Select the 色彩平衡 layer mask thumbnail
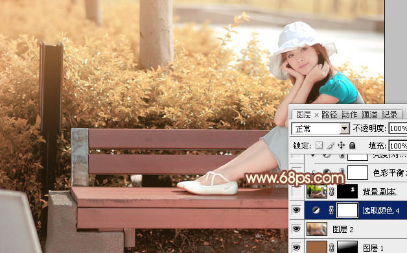The image size is (407, 253). [x=358, y=173]
